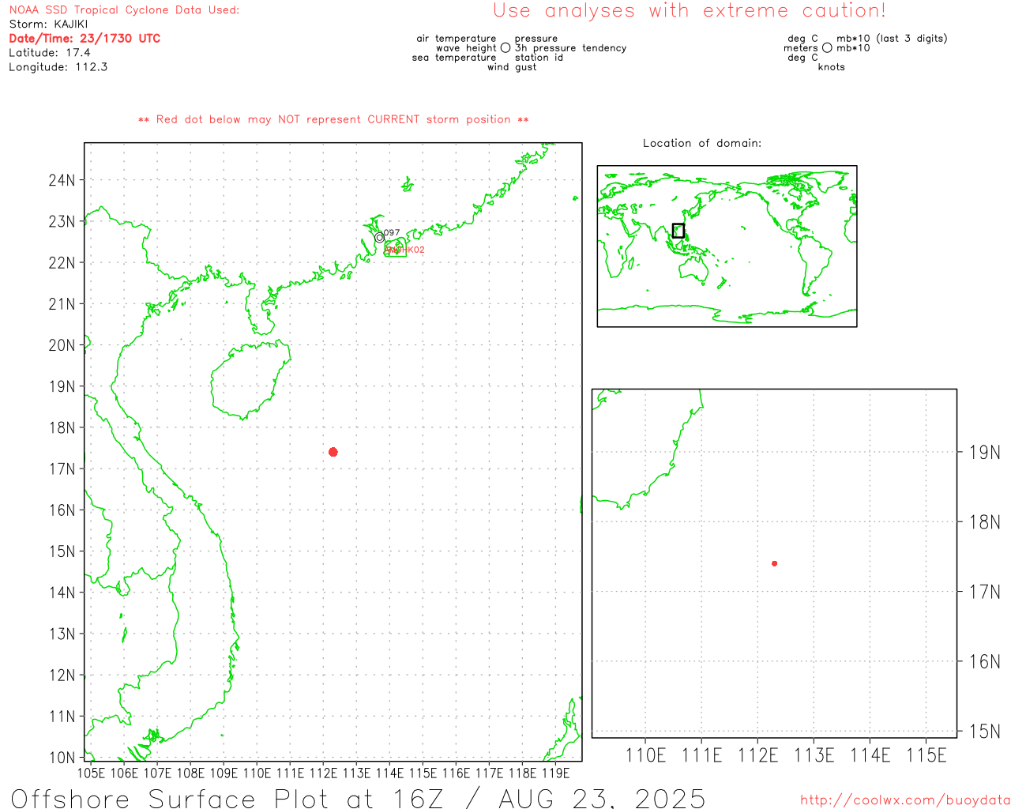
Task: Click the 'Date/Time: 23/1730 UTC' line
Action: [85, 39]
